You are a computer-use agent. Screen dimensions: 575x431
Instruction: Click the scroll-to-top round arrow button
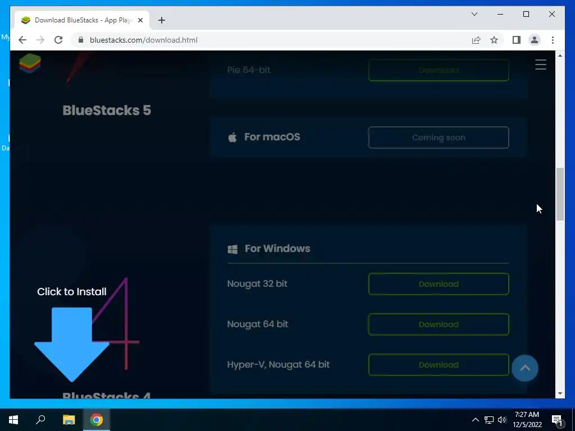(525, 368)
